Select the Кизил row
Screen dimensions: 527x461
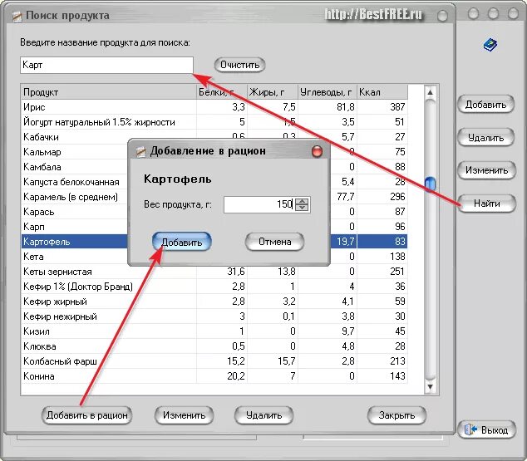214,331
